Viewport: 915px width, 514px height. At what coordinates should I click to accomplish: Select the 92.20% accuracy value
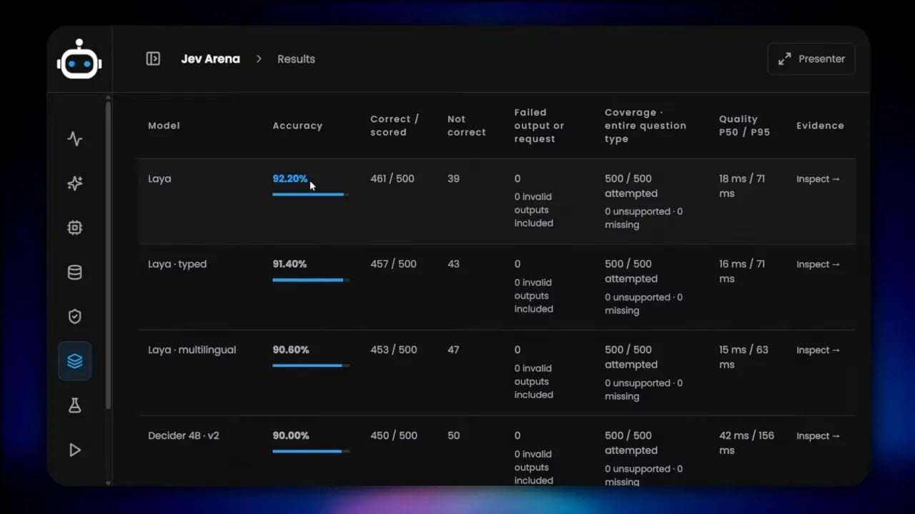[290, 178]
